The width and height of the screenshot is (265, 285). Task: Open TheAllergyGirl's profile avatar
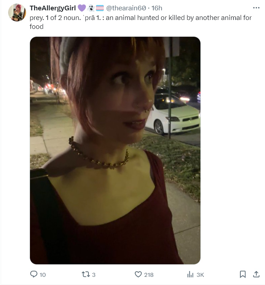tap(17, 12)
